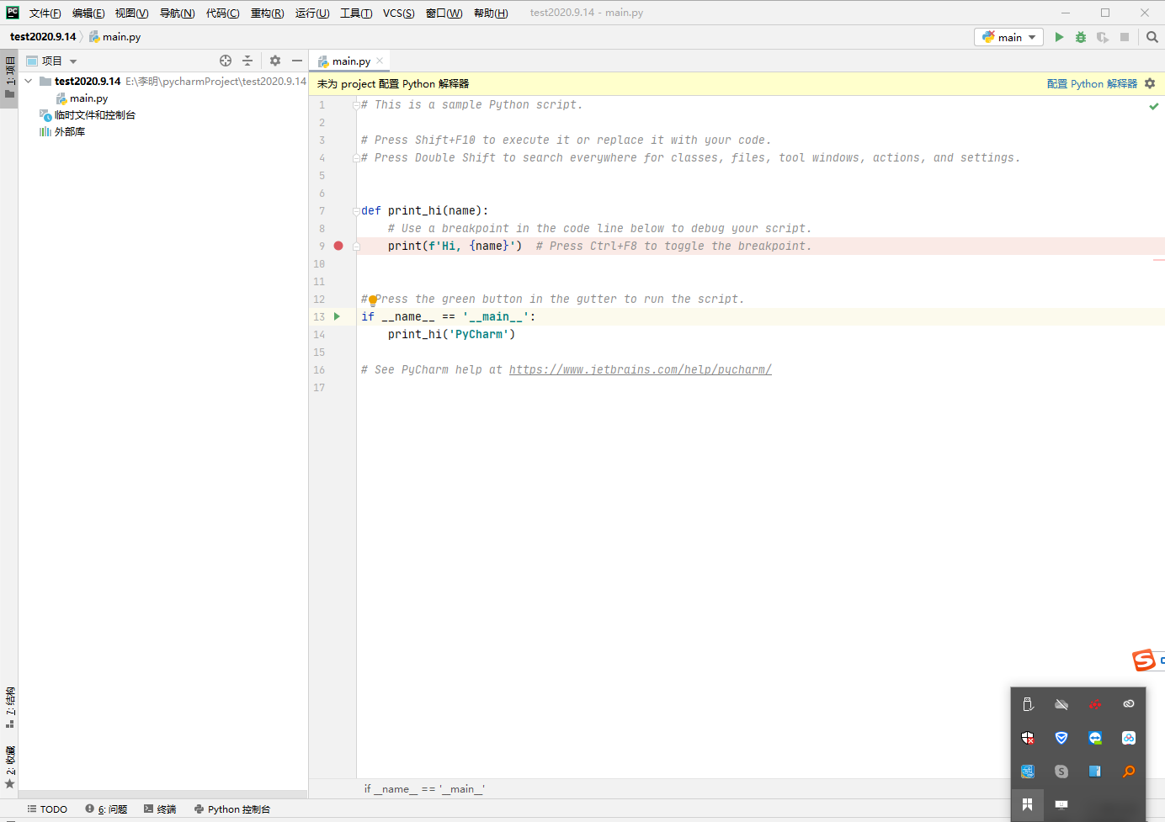Toggle the 2: 收藏 favorites tool window

pos(9,767)
